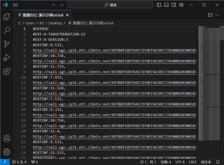Split the editor to the right

click(x=210, y=15)
